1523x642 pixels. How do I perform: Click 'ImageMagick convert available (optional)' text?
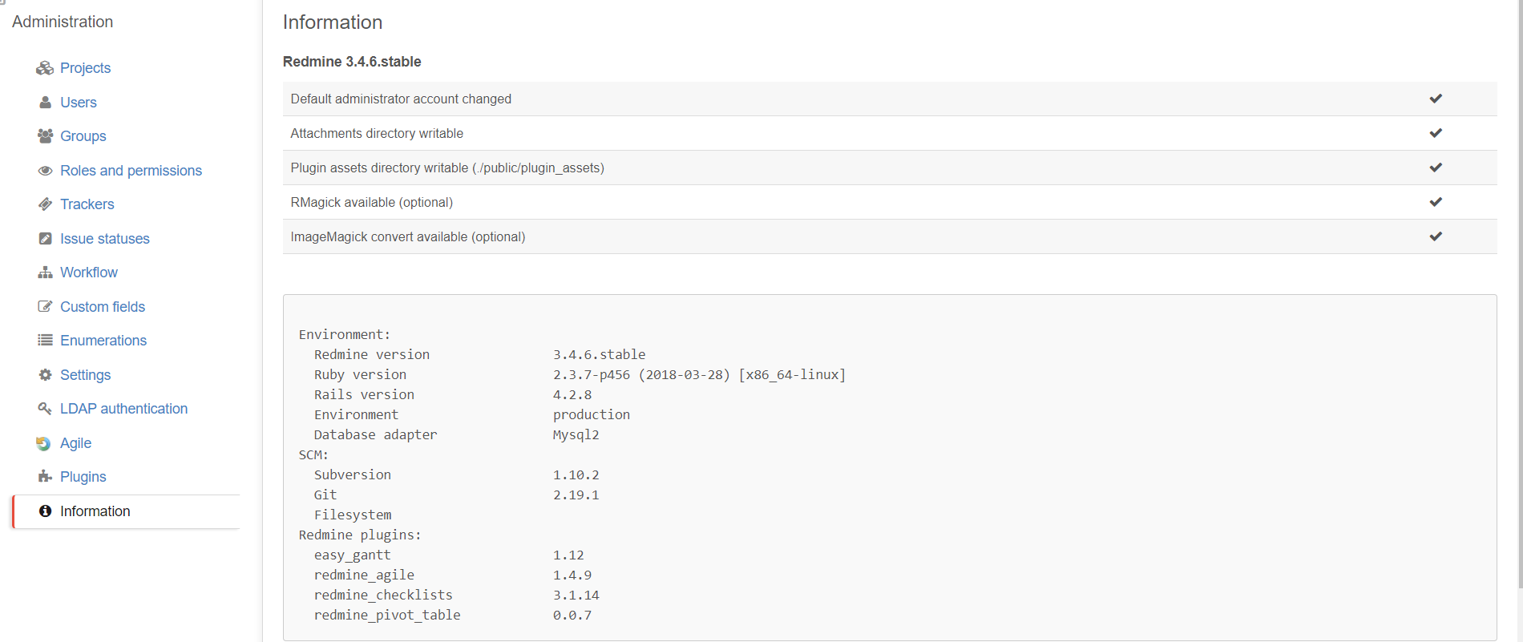408,236
